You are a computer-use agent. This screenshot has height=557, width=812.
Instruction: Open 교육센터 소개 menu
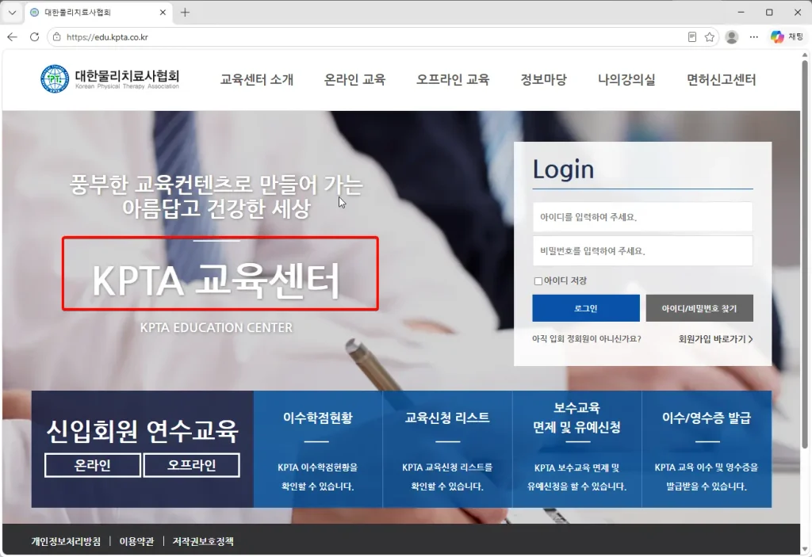[257, 80]
